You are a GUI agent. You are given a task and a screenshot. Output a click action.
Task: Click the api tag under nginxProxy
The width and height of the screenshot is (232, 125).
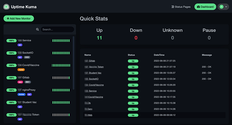point(29,94)
